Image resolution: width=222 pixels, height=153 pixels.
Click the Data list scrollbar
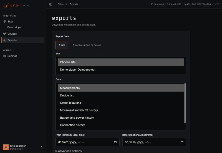185,103
